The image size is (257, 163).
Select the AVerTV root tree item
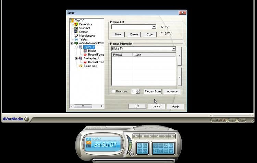79,21
